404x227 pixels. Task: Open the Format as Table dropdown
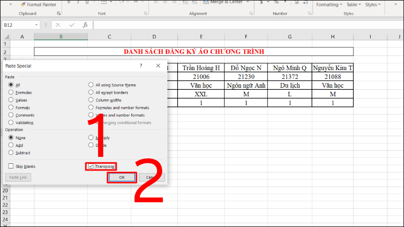tap(353, 5)
